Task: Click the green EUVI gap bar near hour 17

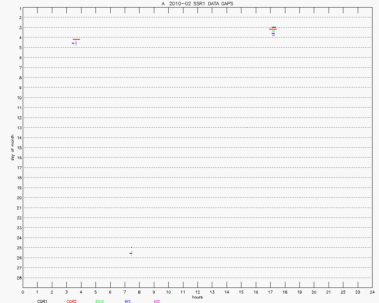Action: click(273, 31)
